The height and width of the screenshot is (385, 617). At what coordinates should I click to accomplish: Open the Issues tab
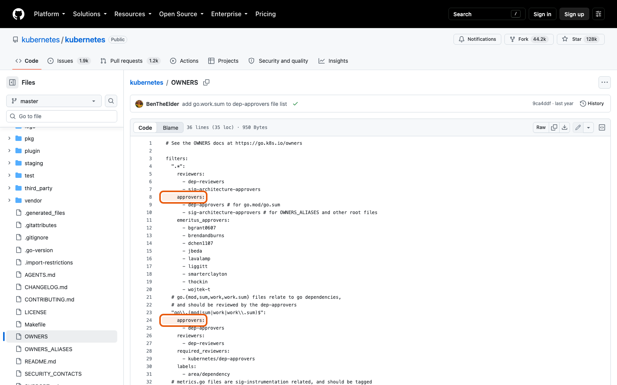point(69,61)
